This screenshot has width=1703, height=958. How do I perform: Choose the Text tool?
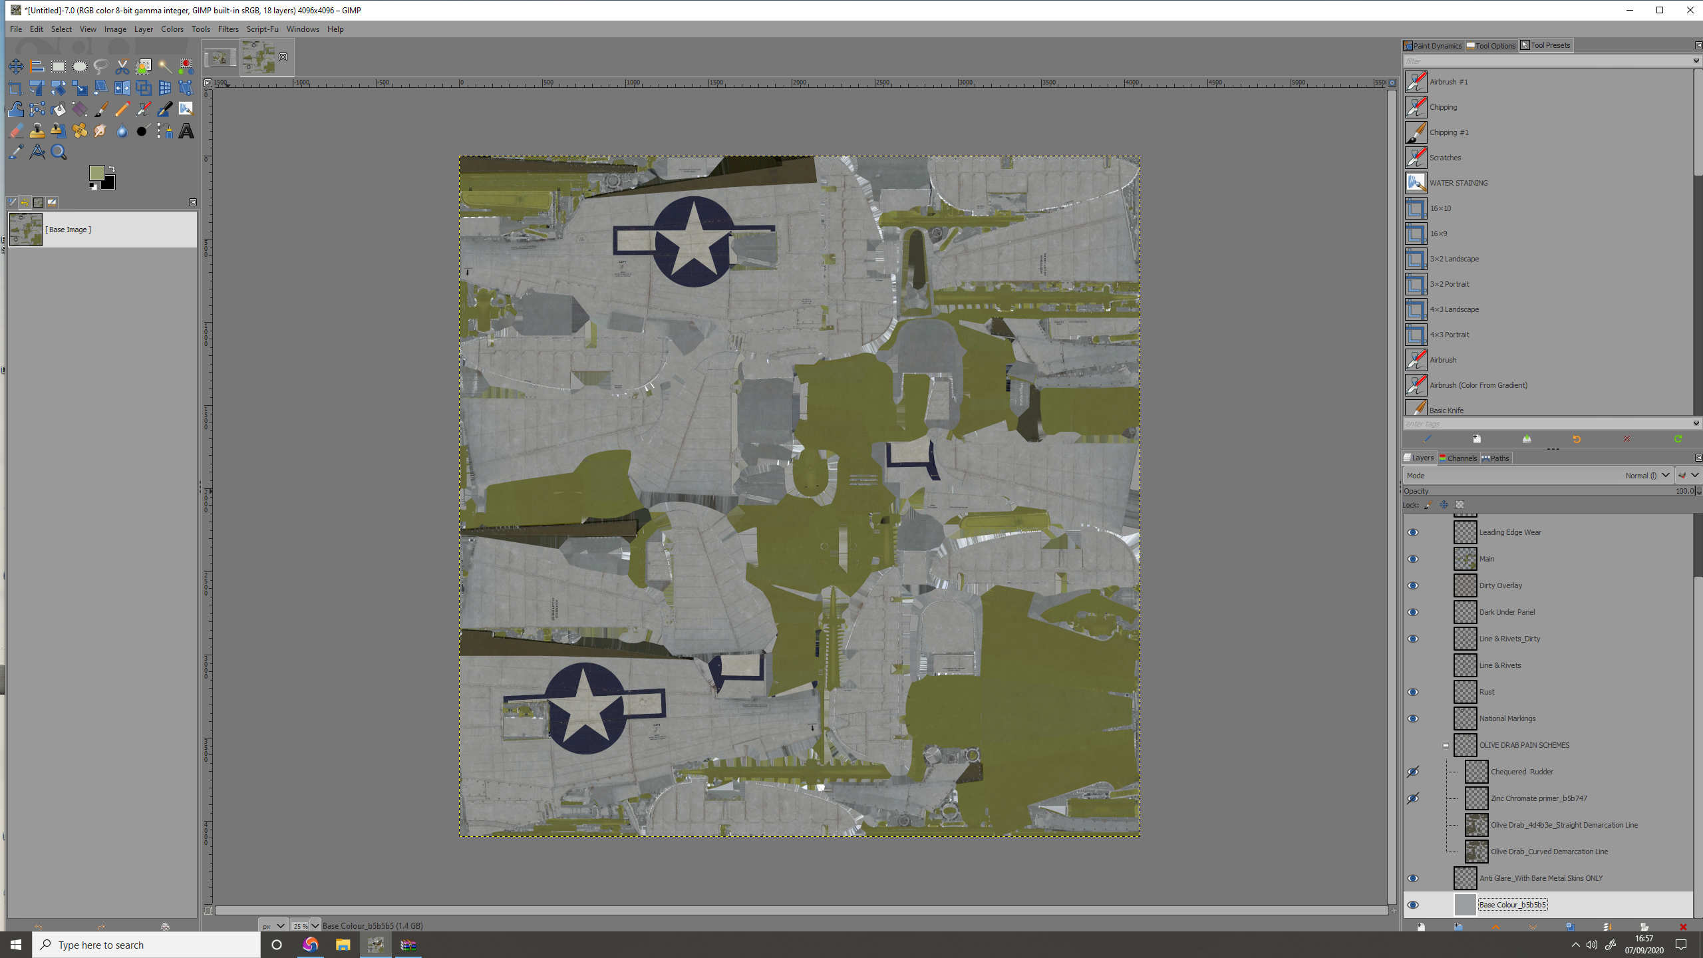point(186,131)
